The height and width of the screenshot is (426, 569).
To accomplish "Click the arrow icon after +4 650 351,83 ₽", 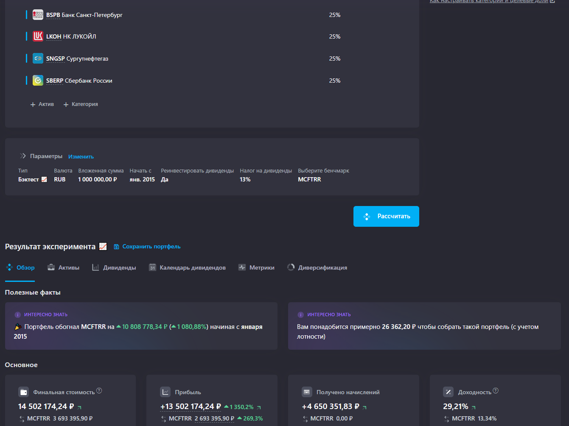I will click(364, 407).
